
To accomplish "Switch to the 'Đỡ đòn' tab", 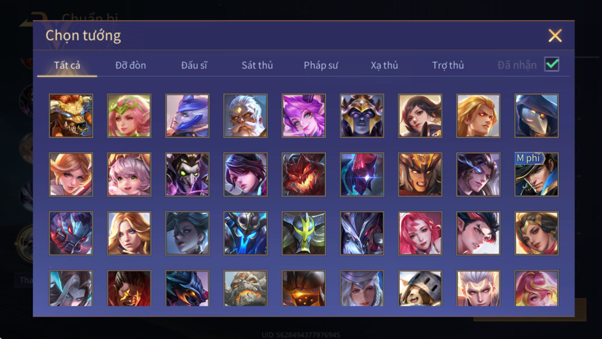I will [x=131, y=65].
